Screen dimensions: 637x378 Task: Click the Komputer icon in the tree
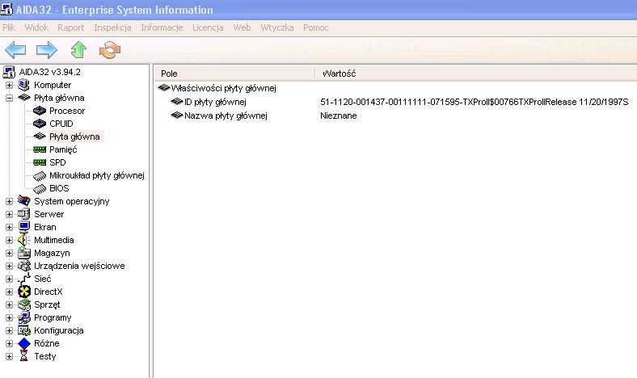click(x=24, y=85)
